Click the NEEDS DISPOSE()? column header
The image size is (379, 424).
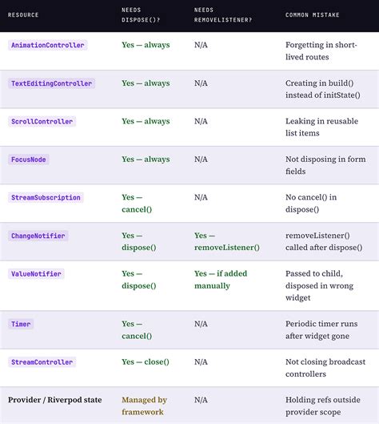point(141,15)
